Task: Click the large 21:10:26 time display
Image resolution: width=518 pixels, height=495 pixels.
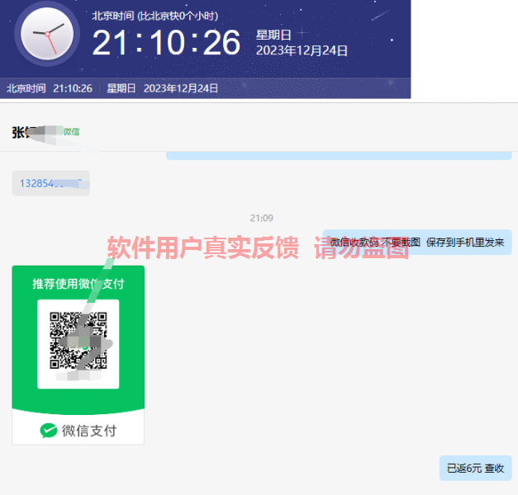Action: click(x=166, y=43)
